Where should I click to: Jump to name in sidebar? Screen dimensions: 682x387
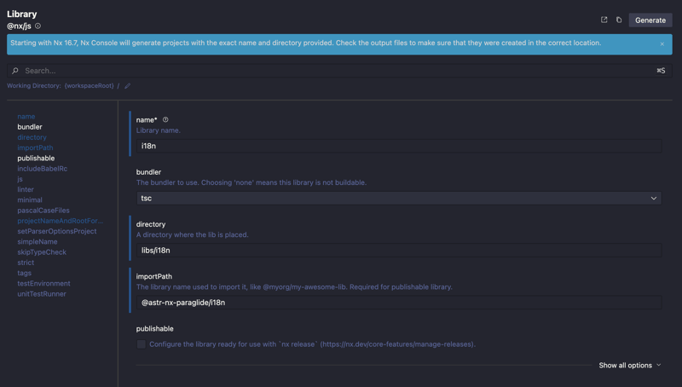(x=26, y=117)
